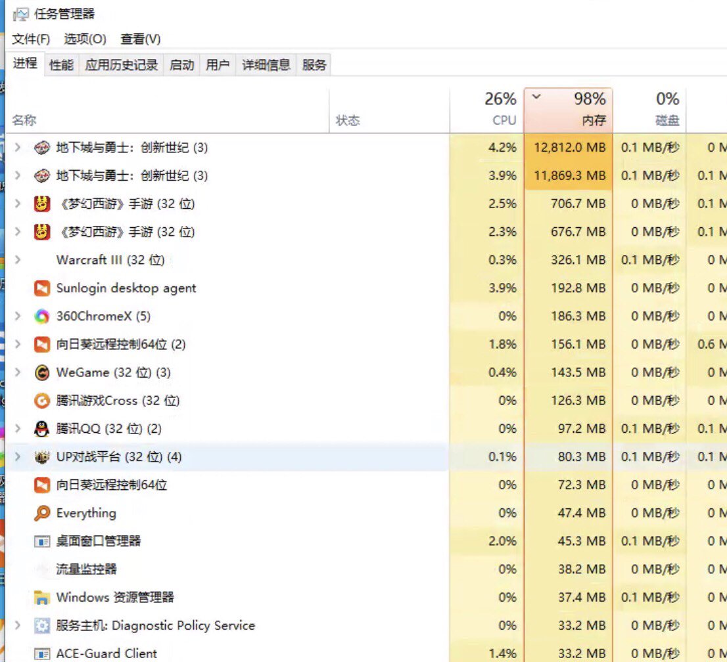Sort processes by the 26% CPU column
727x662 pixels.
(487, 110)
